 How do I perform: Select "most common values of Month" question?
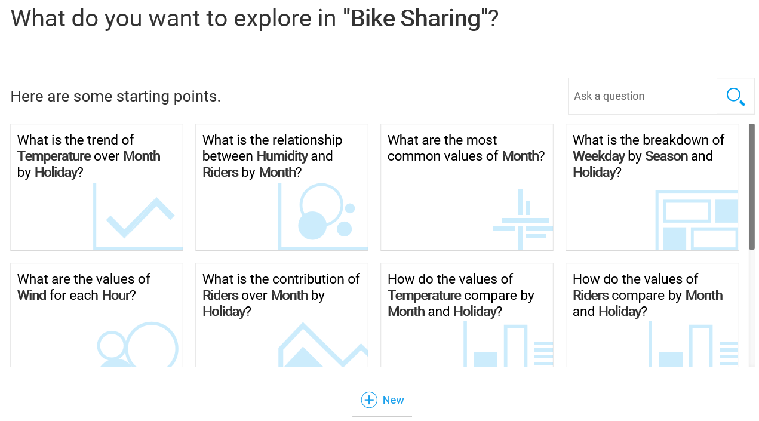point(466,148)
